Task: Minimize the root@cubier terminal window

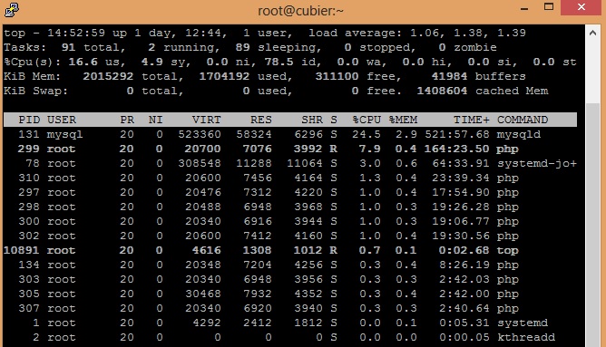Action: point(524,8)
